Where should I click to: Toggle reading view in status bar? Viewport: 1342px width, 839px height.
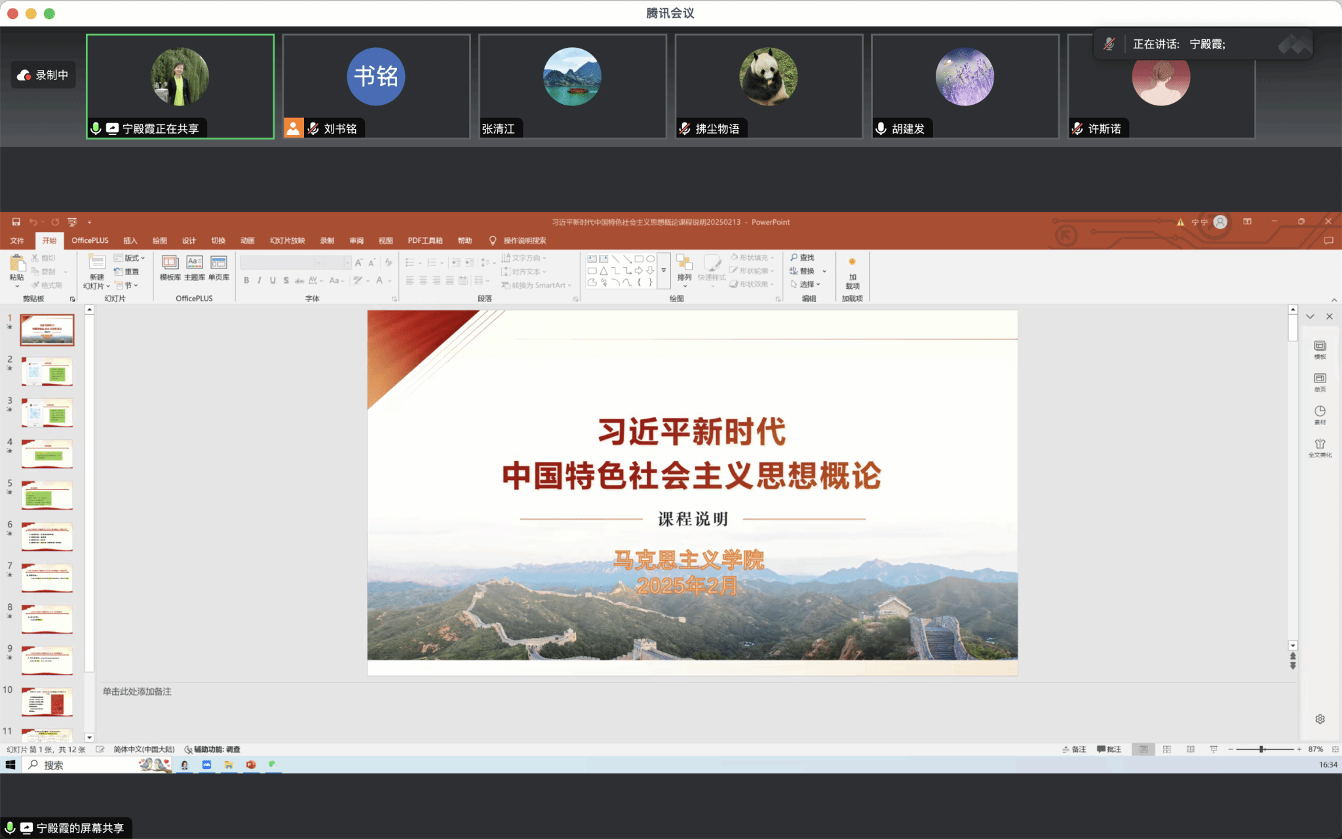pos(1190,749)
